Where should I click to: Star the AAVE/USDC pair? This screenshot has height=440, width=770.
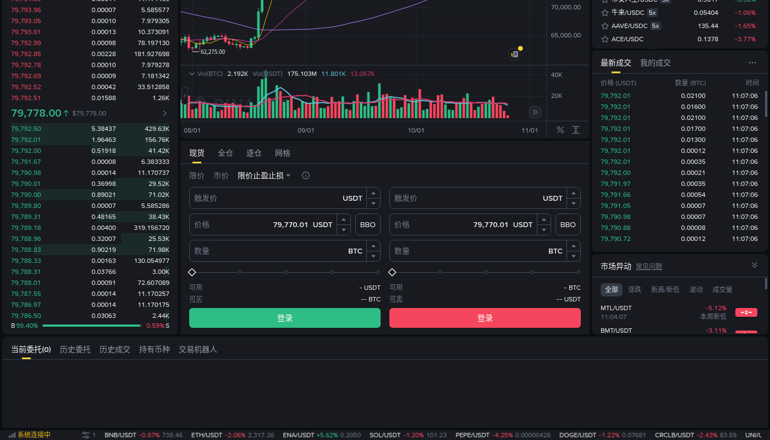(605, 26)
